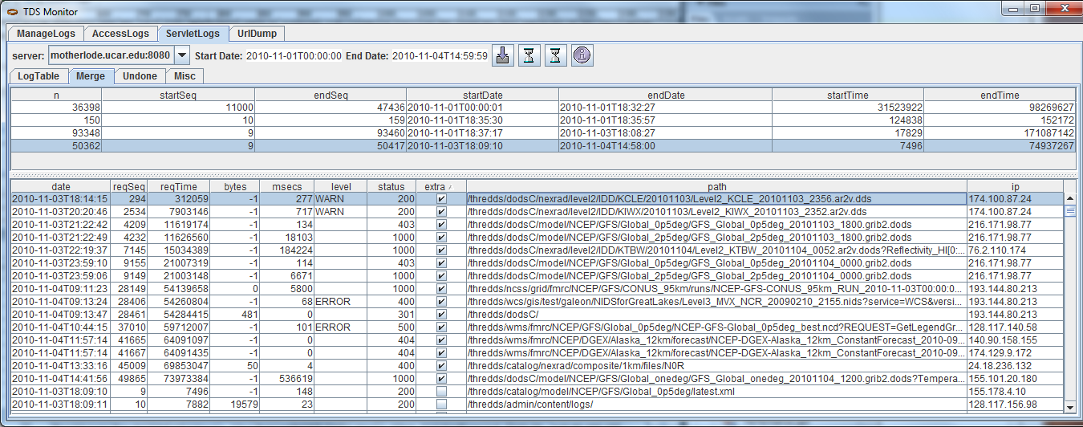Viewport: 1083px width, 427px height.
Task: Click the log table scrollbar up arrow
Action: click(x=1069, y=198)
